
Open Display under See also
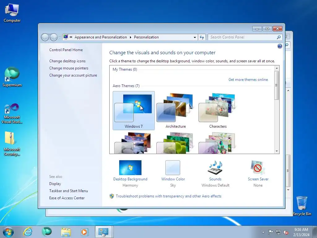point(55,184)
